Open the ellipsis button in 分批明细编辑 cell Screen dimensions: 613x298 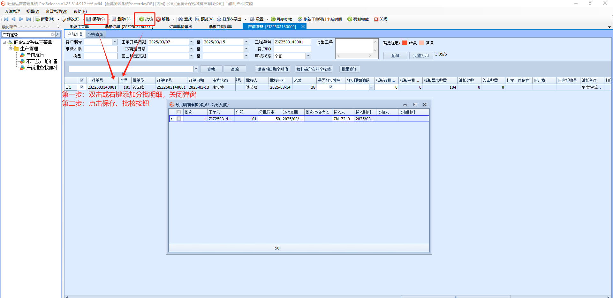point(372,87)
